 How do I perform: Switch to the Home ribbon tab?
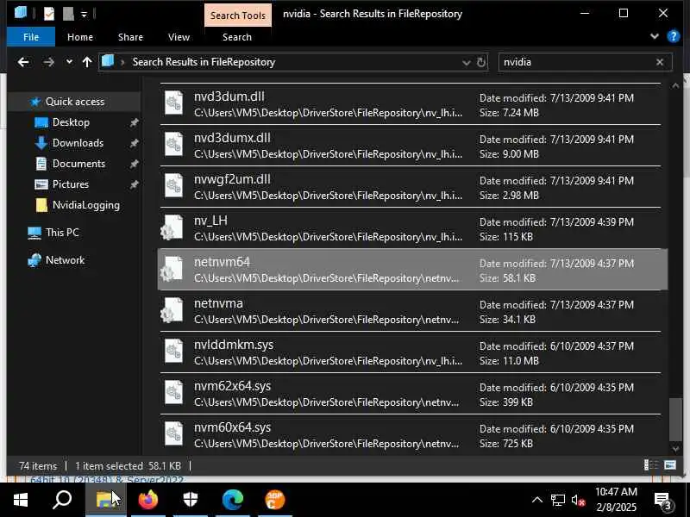(x=80, y=37)
